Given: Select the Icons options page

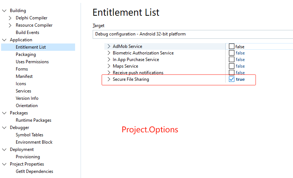Looking at the screenshot, I should tap(21, 84).
